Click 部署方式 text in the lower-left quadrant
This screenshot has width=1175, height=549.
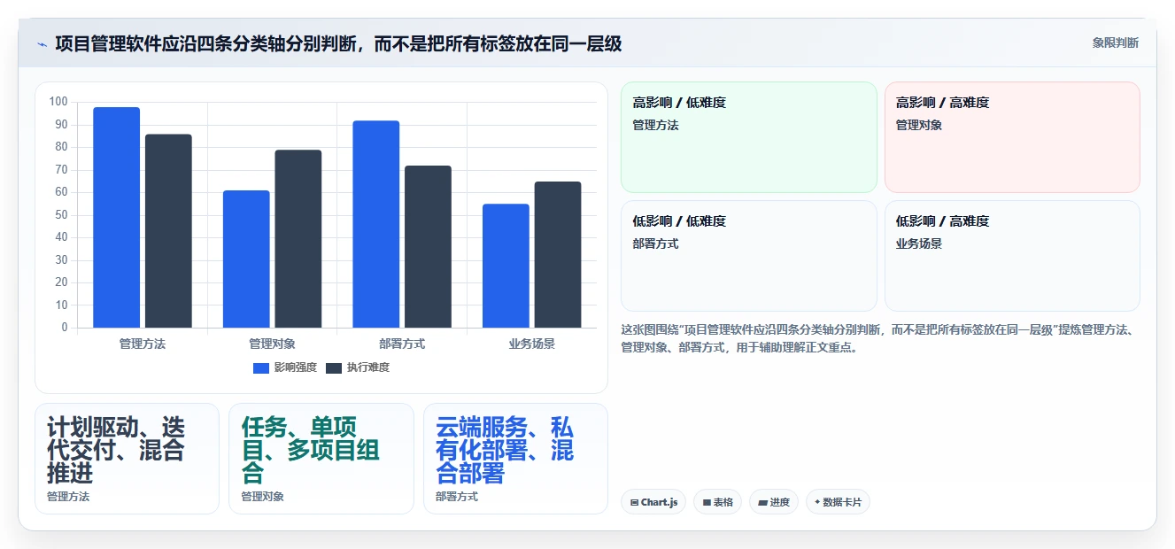coord(655,244)
